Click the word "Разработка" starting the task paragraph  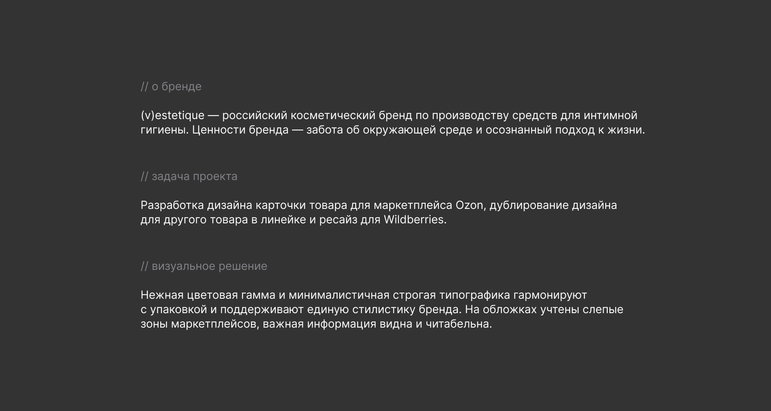[172, 205]
